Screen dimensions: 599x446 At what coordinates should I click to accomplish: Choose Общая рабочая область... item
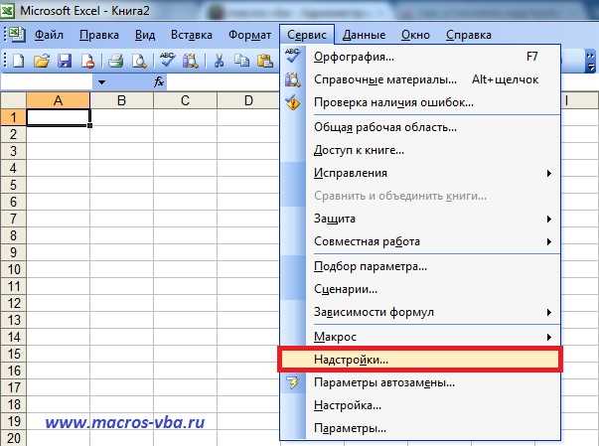(x=420, y=127)
